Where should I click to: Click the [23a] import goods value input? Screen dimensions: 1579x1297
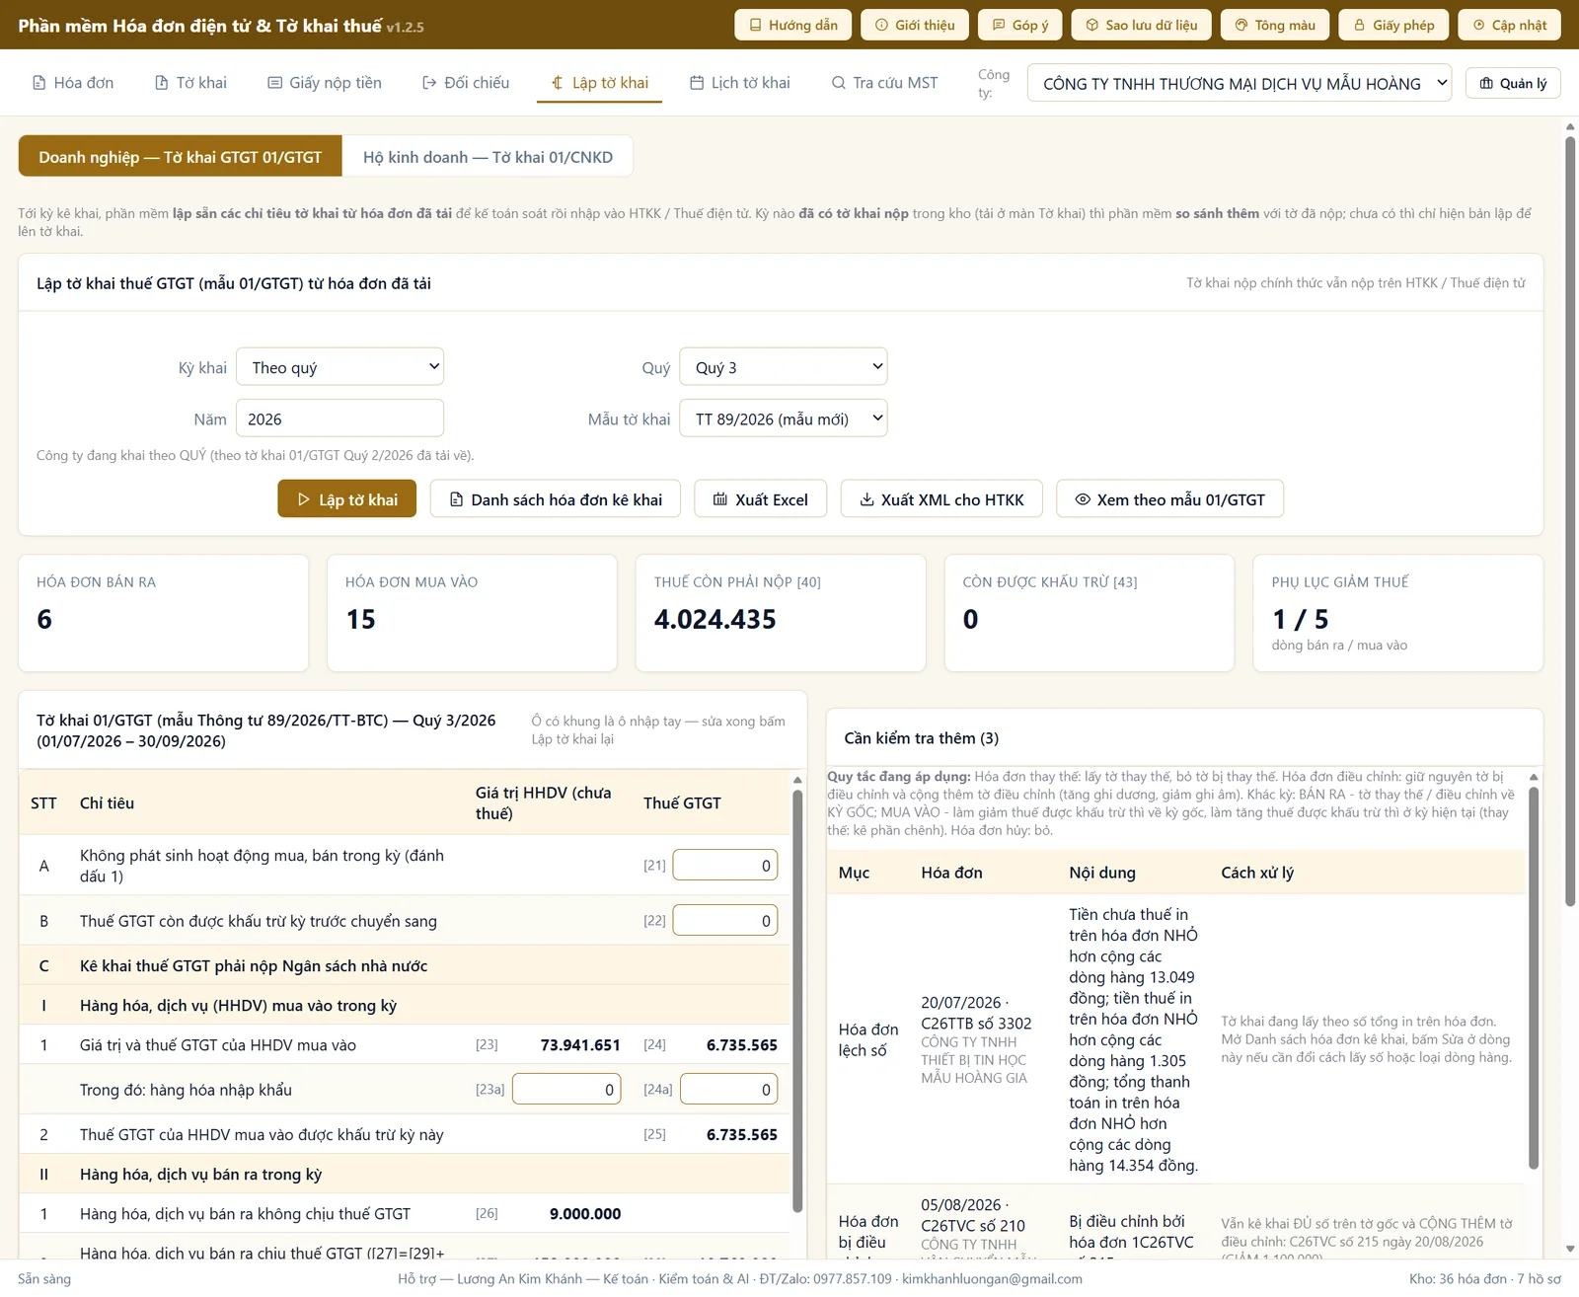click(566, 1090)
